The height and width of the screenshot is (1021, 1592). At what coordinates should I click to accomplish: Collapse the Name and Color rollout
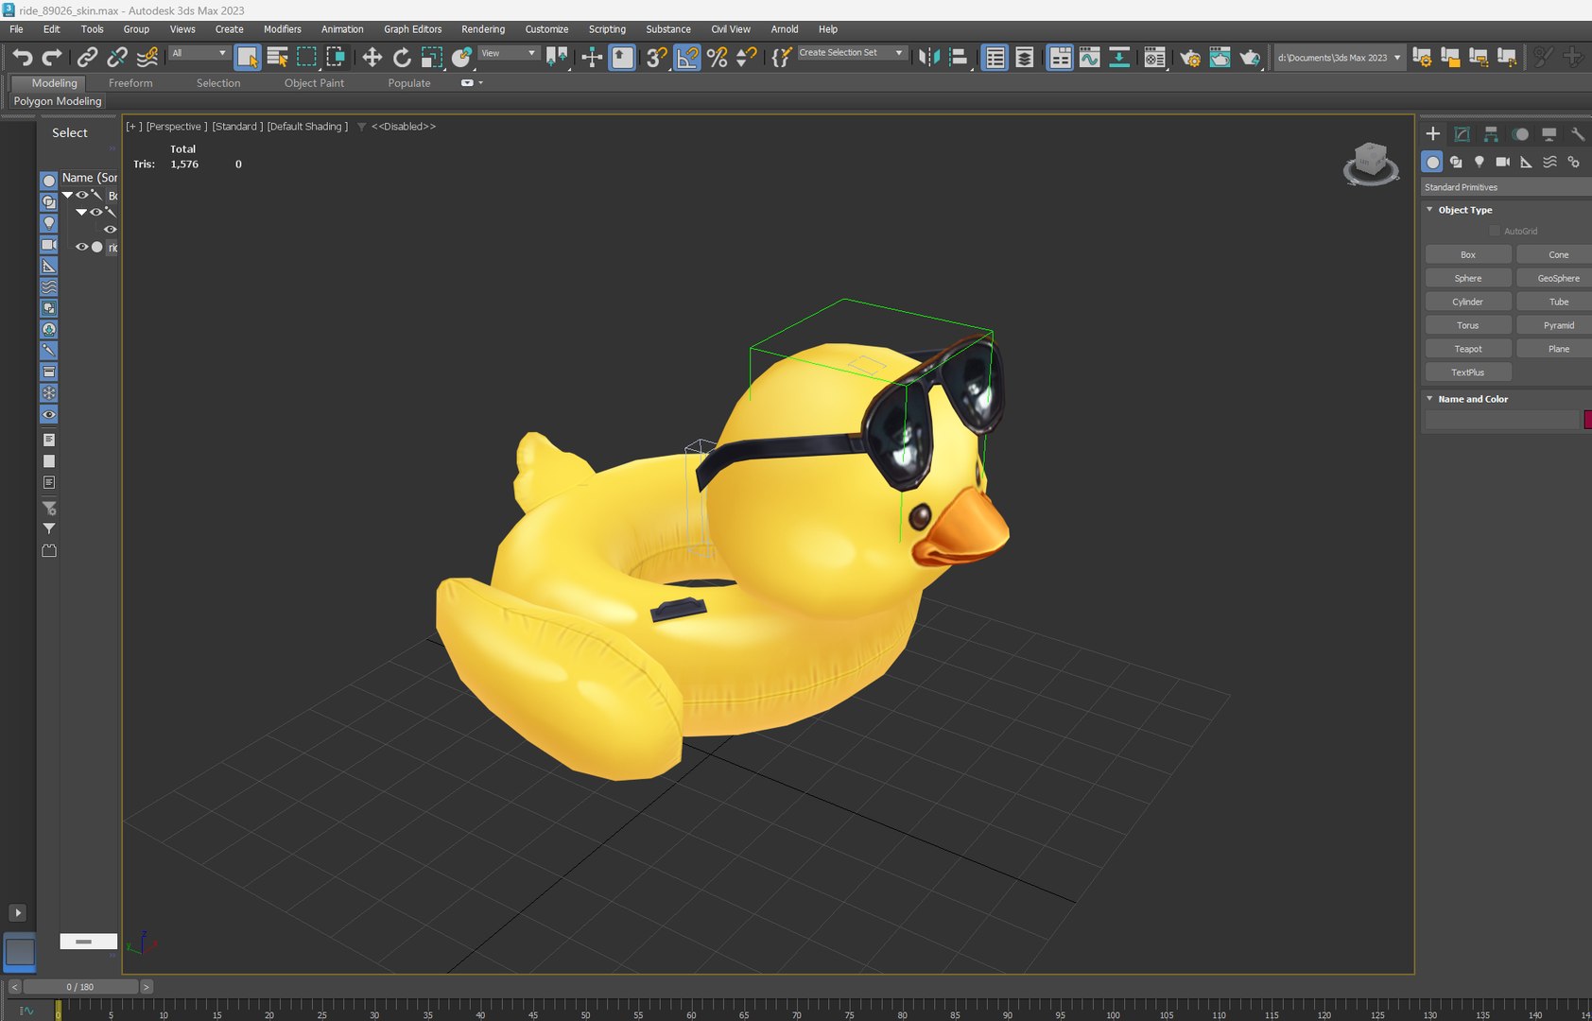1429,399
